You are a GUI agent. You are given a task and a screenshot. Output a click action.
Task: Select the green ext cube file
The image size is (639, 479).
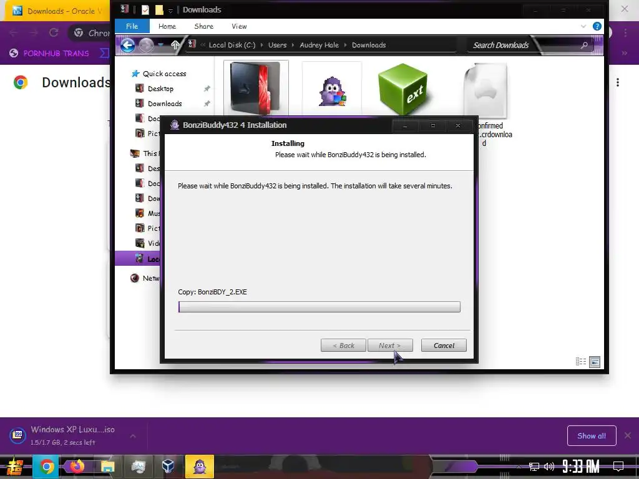[403, 89]
